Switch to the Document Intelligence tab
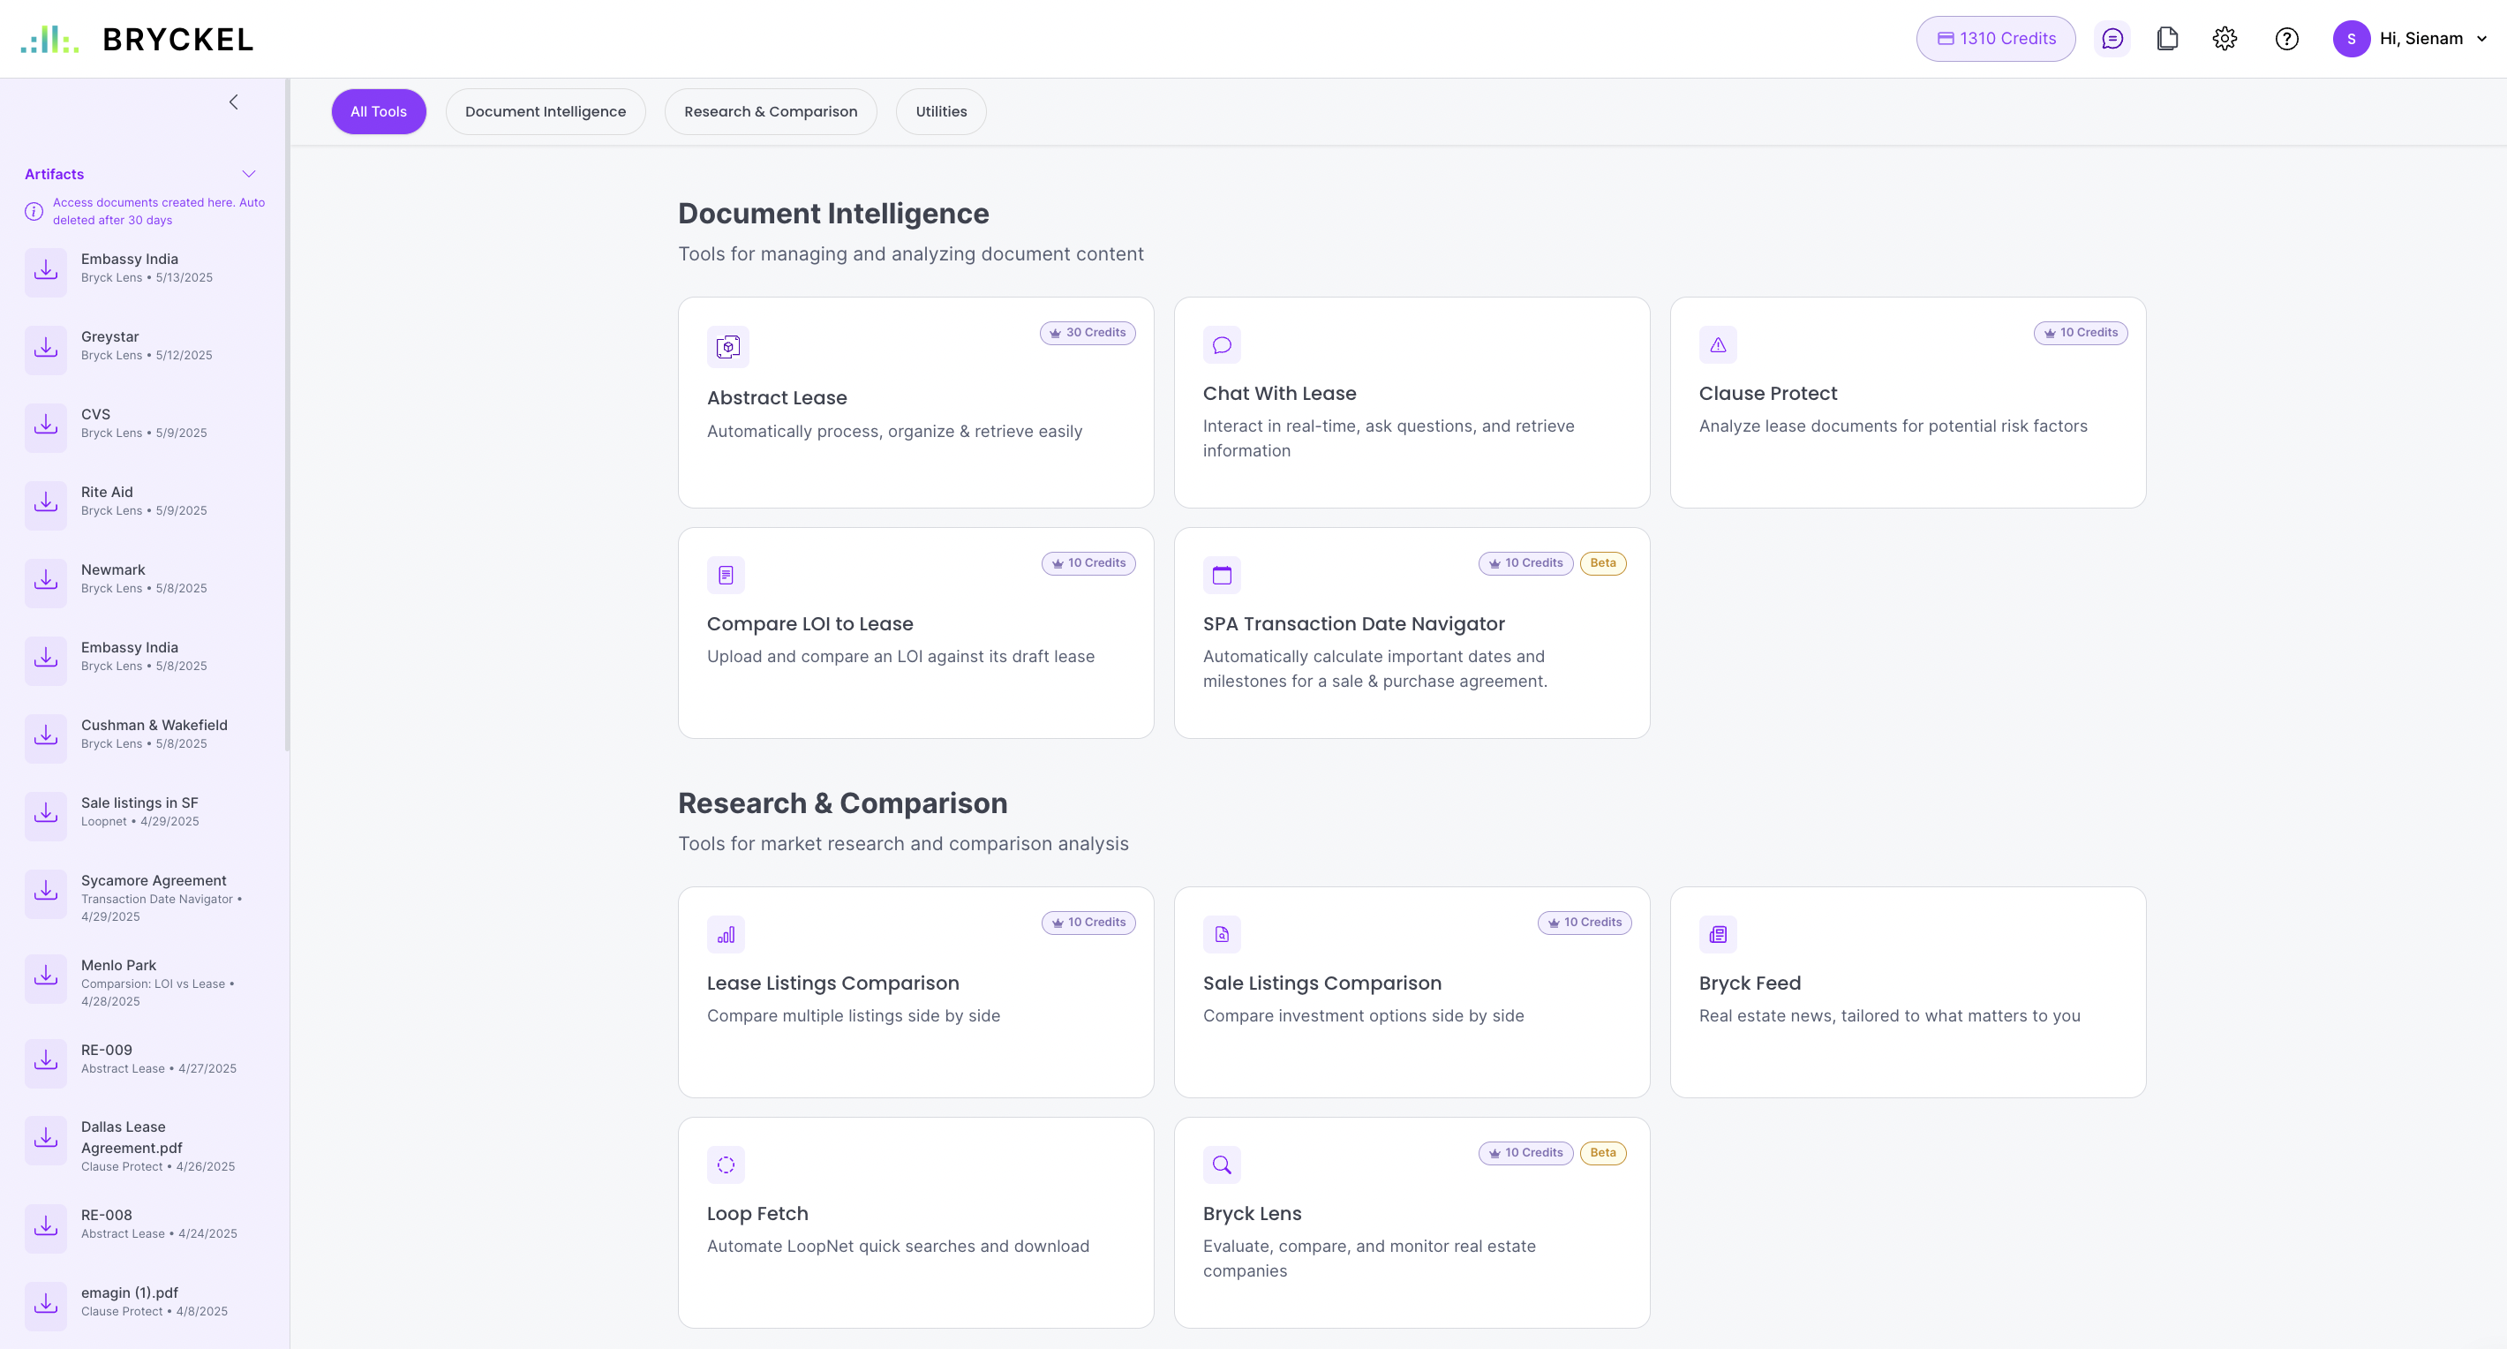The width and height of the screenshot is (2507, 1349). 545,112
